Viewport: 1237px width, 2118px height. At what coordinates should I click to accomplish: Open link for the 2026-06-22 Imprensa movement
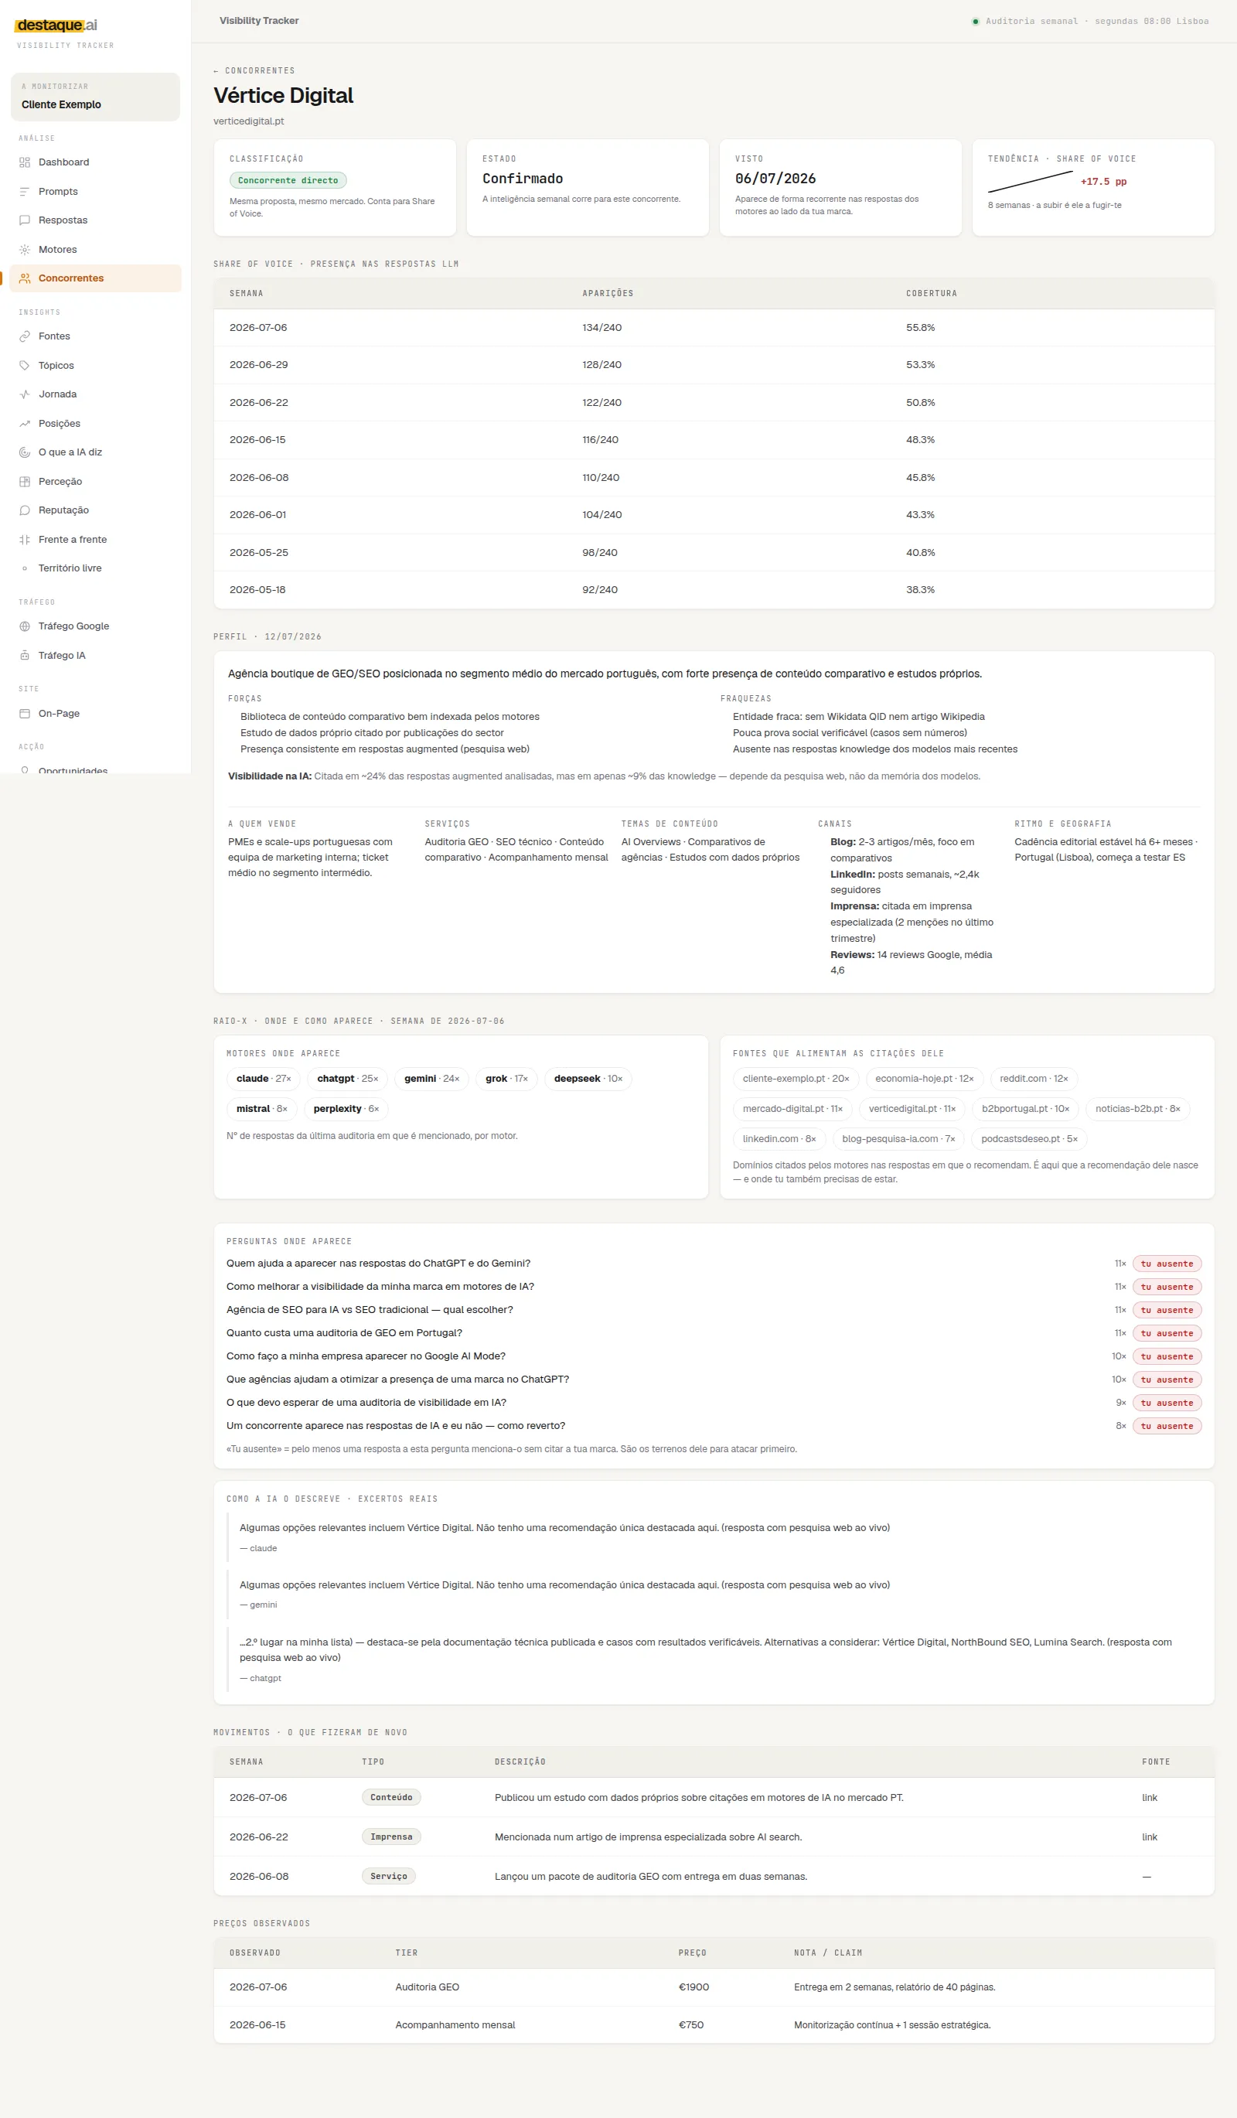[x=1149, y=1837]
